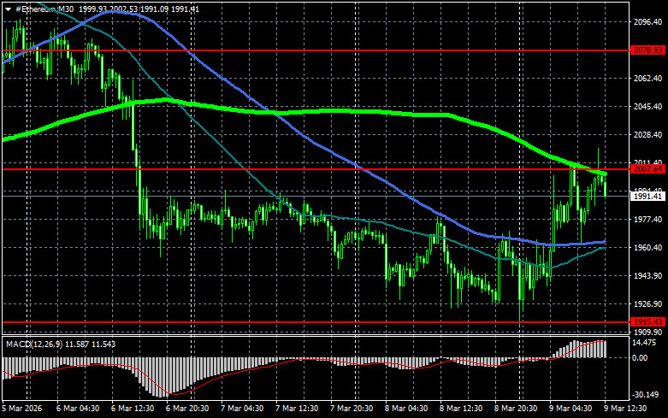Click the 9 Mar 12:30 time label

[625, 409]
